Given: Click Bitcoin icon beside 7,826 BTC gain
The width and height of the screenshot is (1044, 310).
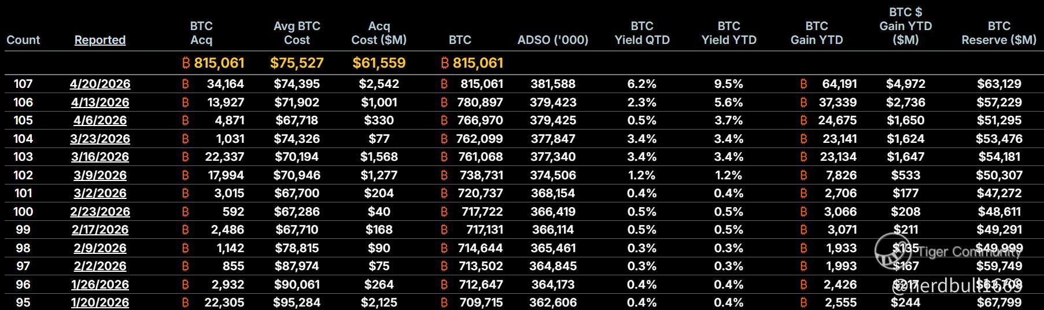Looking at the screenshot, I should pyautogui.click(x=803, y=175).
